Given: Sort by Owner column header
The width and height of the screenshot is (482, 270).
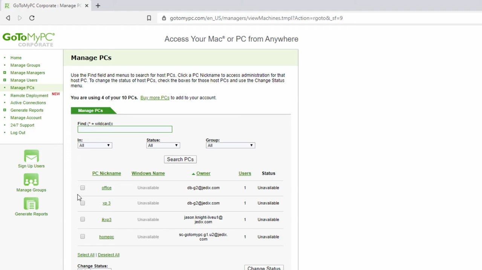Looking at the screenshot, I should click(x=203, y=173).
